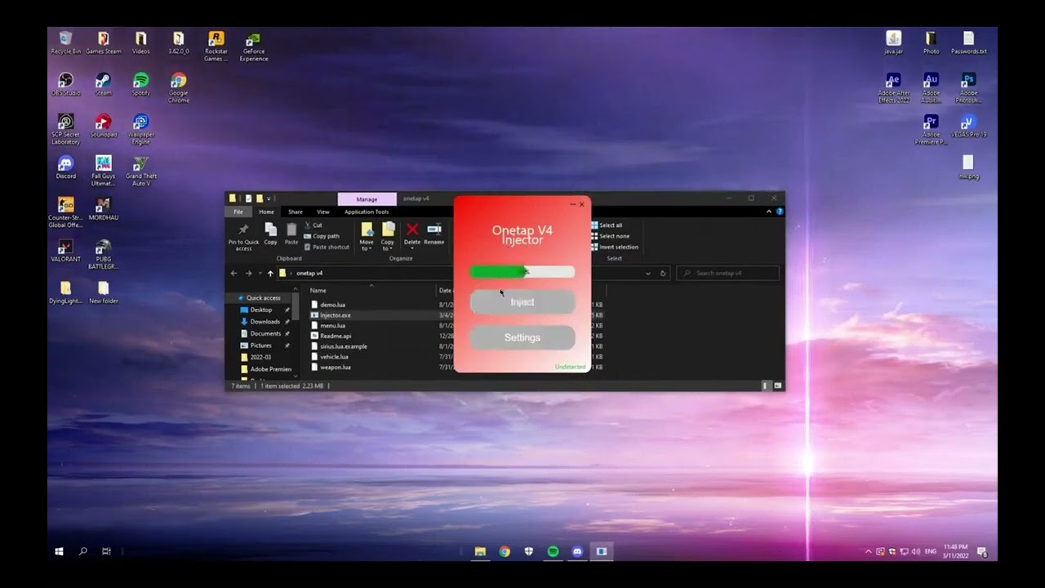Open the 2022-03 folder in navigation pane
Viewport: 1045px width, 588px height.
[x=261, y=357]
